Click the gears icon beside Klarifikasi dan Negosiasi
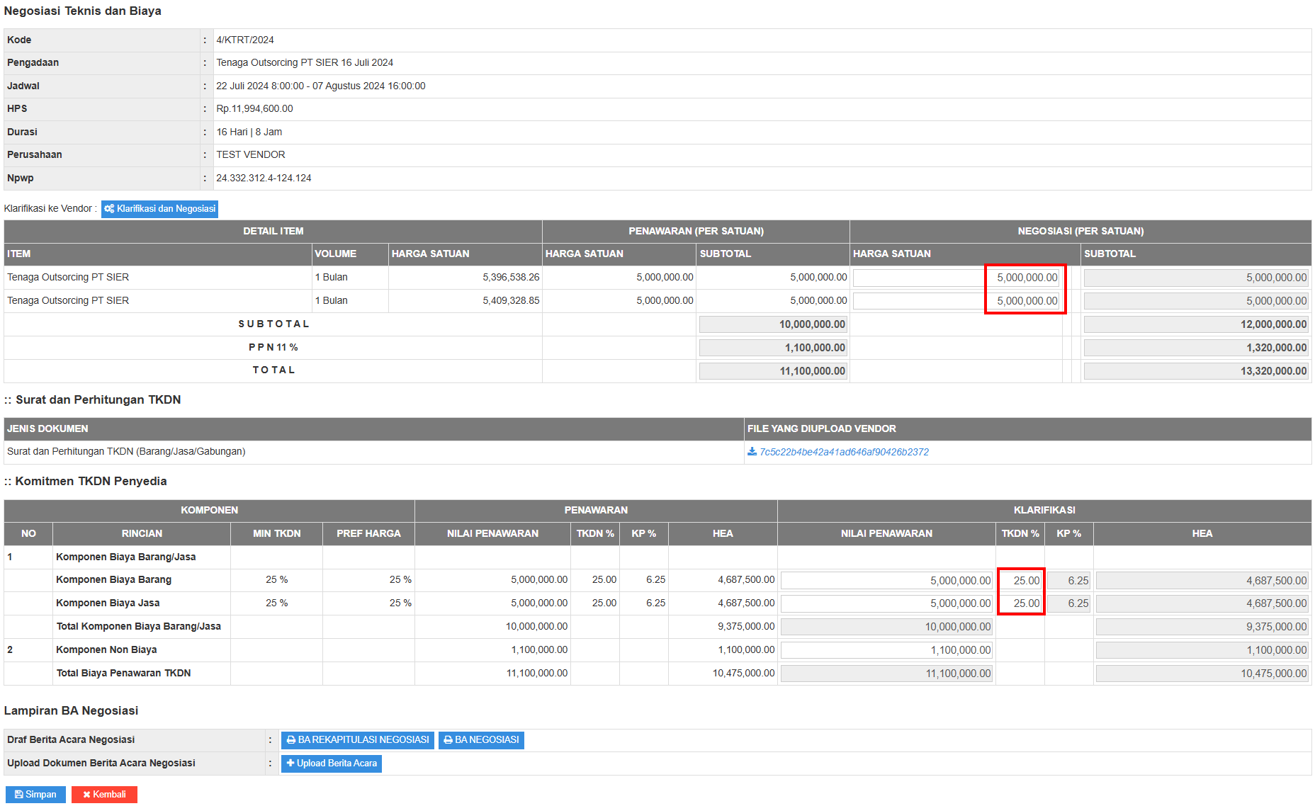Viewport: 1315px width, 806px height. (x=109, y=209)
